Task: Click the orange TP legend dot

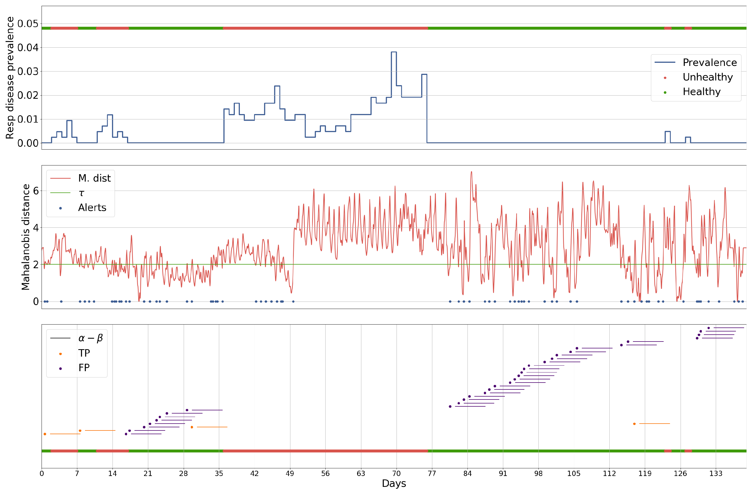Action: pos(60,354)
